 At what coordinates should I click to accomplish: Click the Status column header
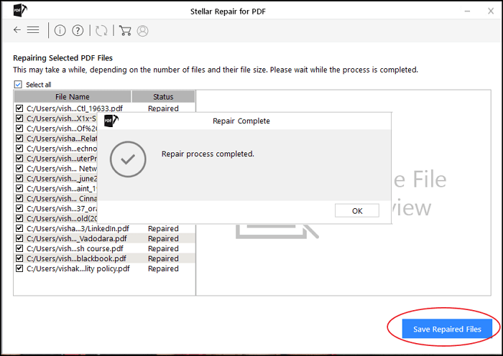click(x=163, y=97)
